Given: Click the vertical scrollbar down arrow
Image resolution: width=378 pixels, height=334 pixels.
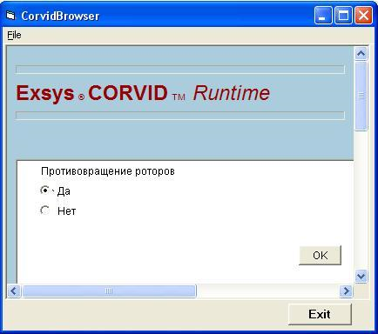Looking at the screenshot, I should point(361,277).
